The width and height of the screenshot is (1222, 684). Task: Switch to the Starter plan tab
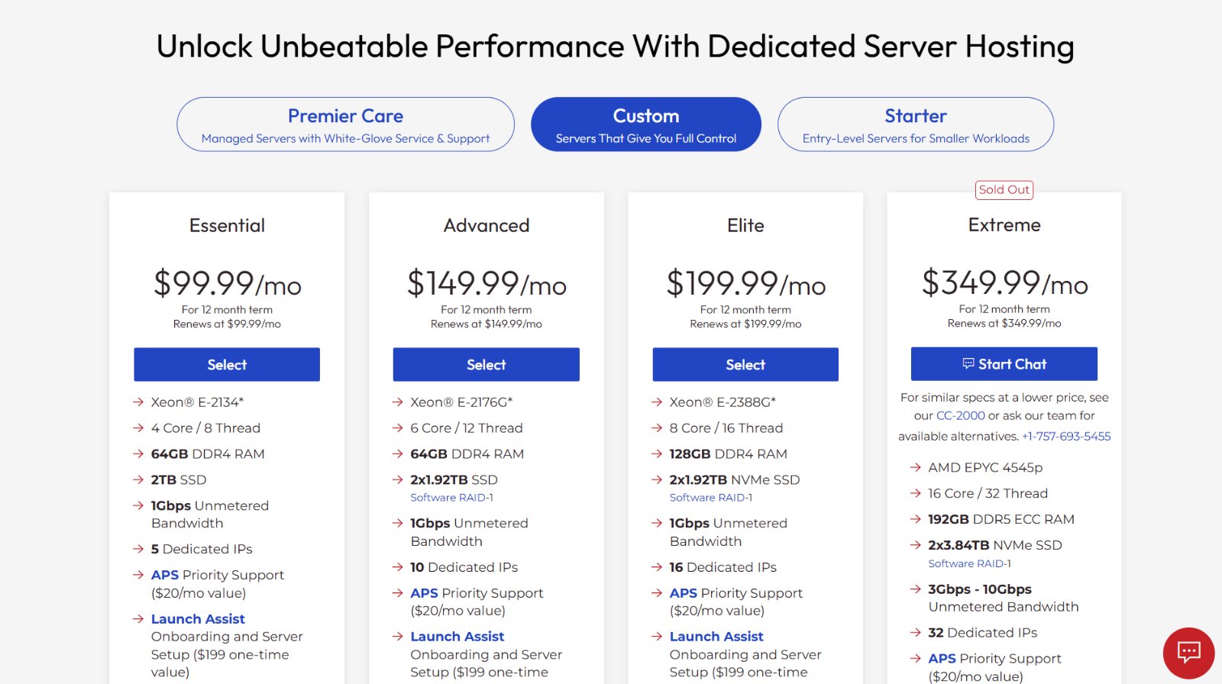pos(915,124)
